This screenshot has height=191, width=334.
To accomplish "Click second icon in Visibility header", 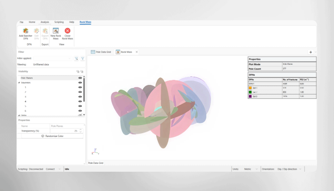I will pyautogui.click(x=82, y=71).
